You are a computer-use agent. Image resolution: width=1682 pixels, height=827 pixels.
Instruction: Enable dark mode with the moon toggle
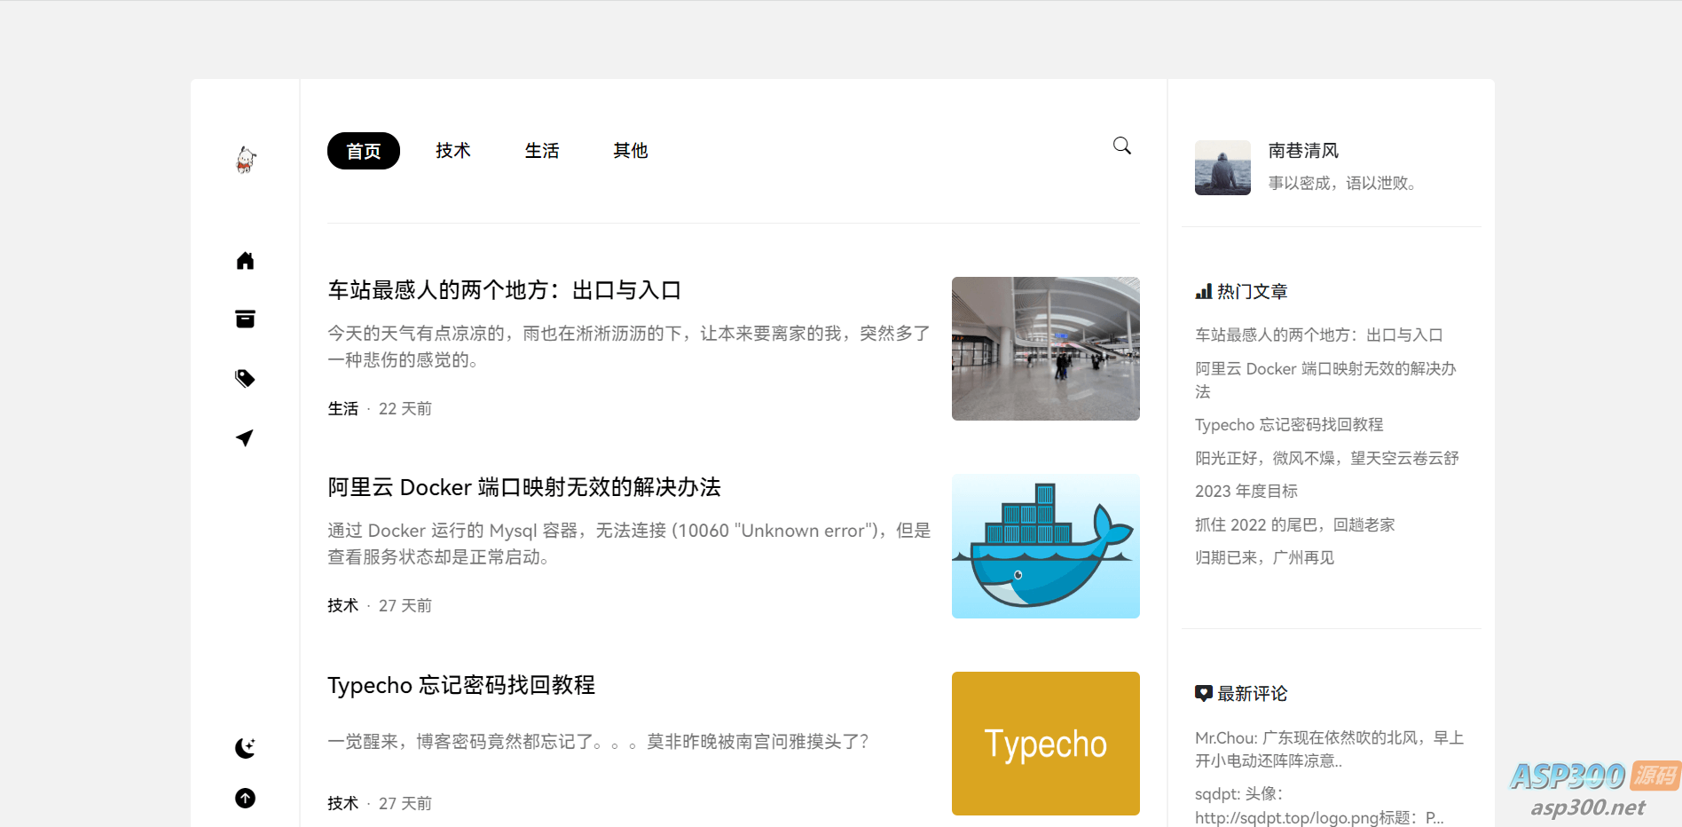(x=245, y=748)
